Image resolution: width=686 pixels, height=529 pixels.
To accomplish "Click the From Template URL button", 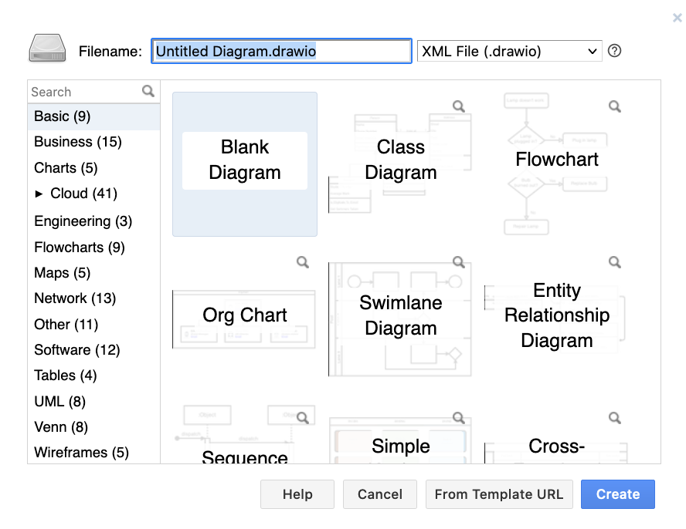I will click(499, 494).
